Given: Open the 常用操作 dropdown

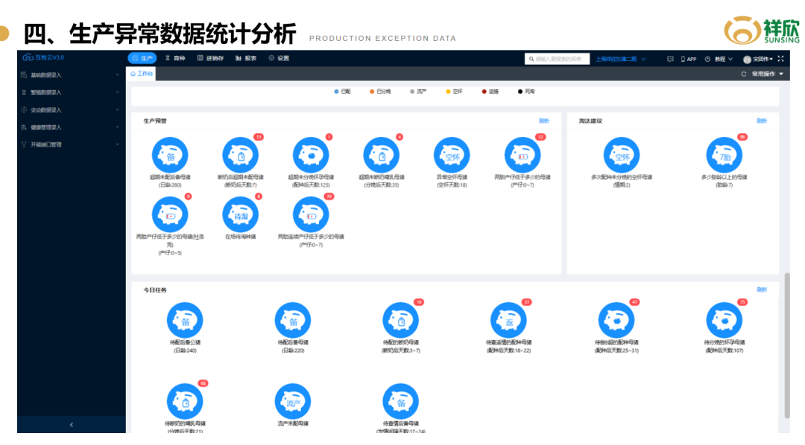Looking at the screenshot, I should (768, 74).
